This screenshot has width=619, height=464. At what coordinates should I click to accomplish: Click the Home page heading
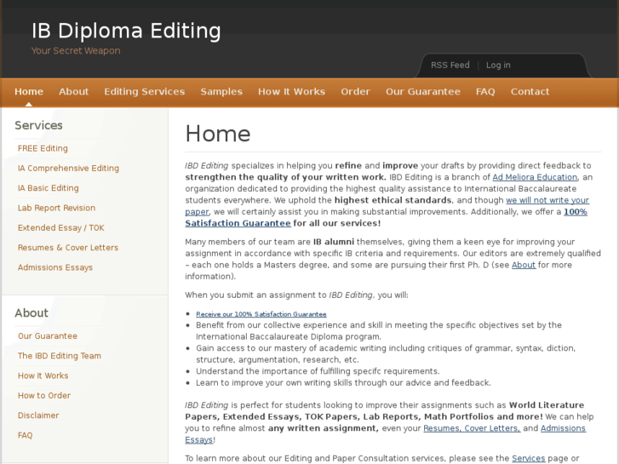coord(218,134)
